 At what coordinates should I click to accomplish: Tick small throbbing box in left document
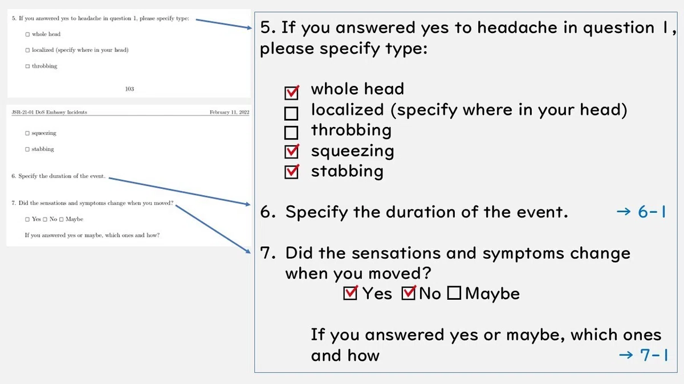tap(27, 66)
